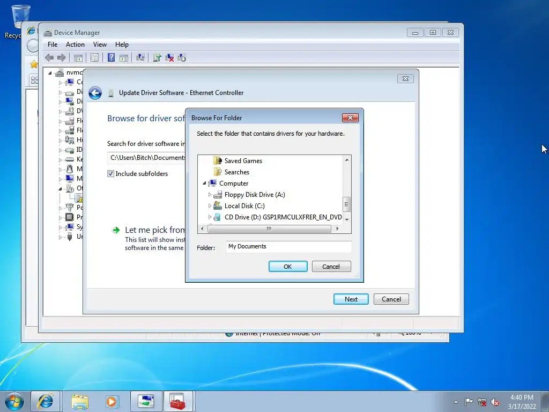Open the Action Center flag tray icon
549x412 pixels.
coord(469,401)
